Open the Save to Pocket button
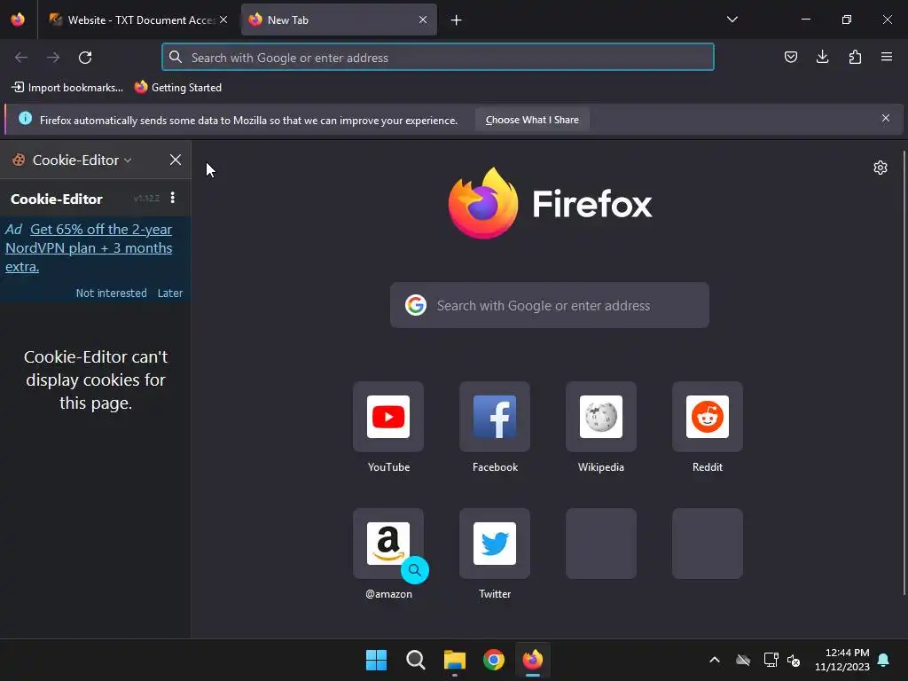Image resolution: width=908 pixels, height=681 pixels. tap(790, 57)
